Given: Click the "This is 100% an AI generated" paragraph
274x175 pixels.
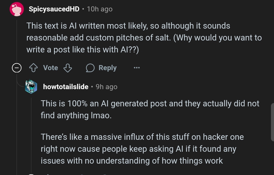Looking at the screenshot, I should pyautogui.click(x=150, y=109).
